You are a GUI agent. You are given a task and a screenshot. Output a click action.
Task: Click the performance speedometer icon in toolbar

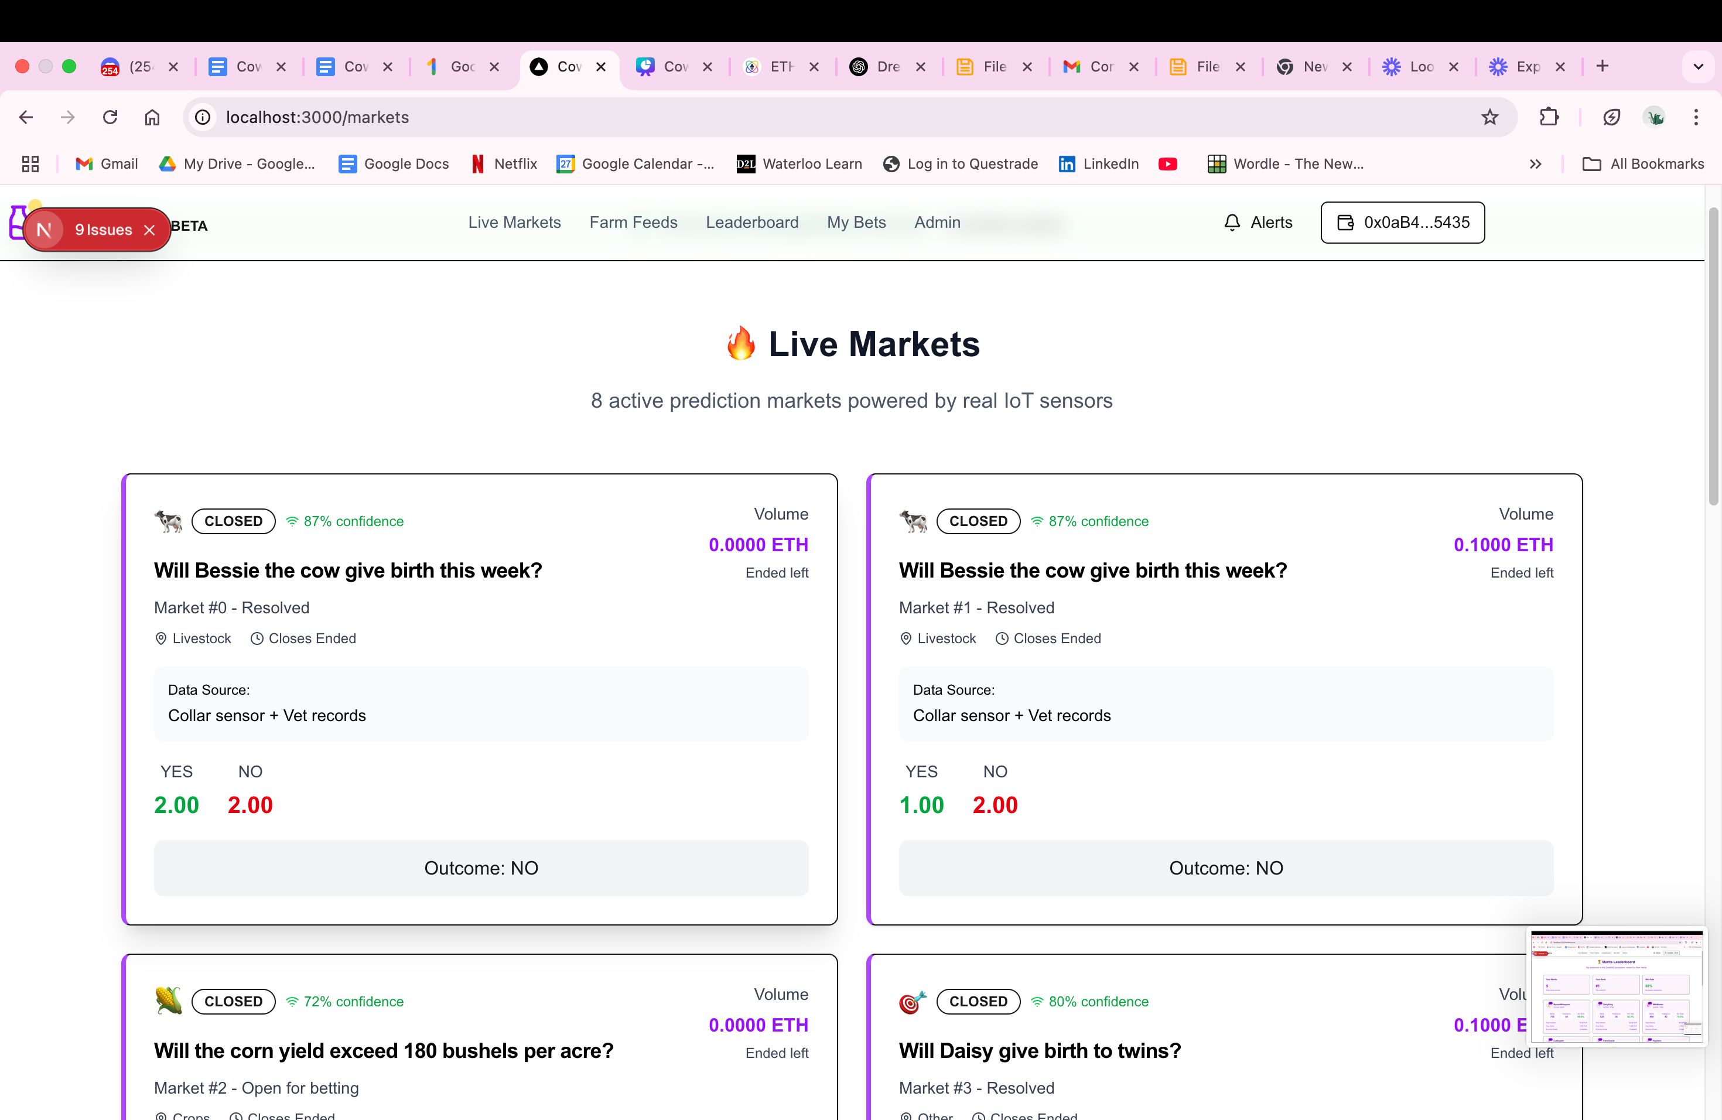1611,117
